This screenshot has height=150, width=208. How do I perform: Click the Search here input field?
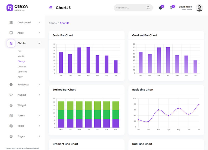[x=130, y=8]
